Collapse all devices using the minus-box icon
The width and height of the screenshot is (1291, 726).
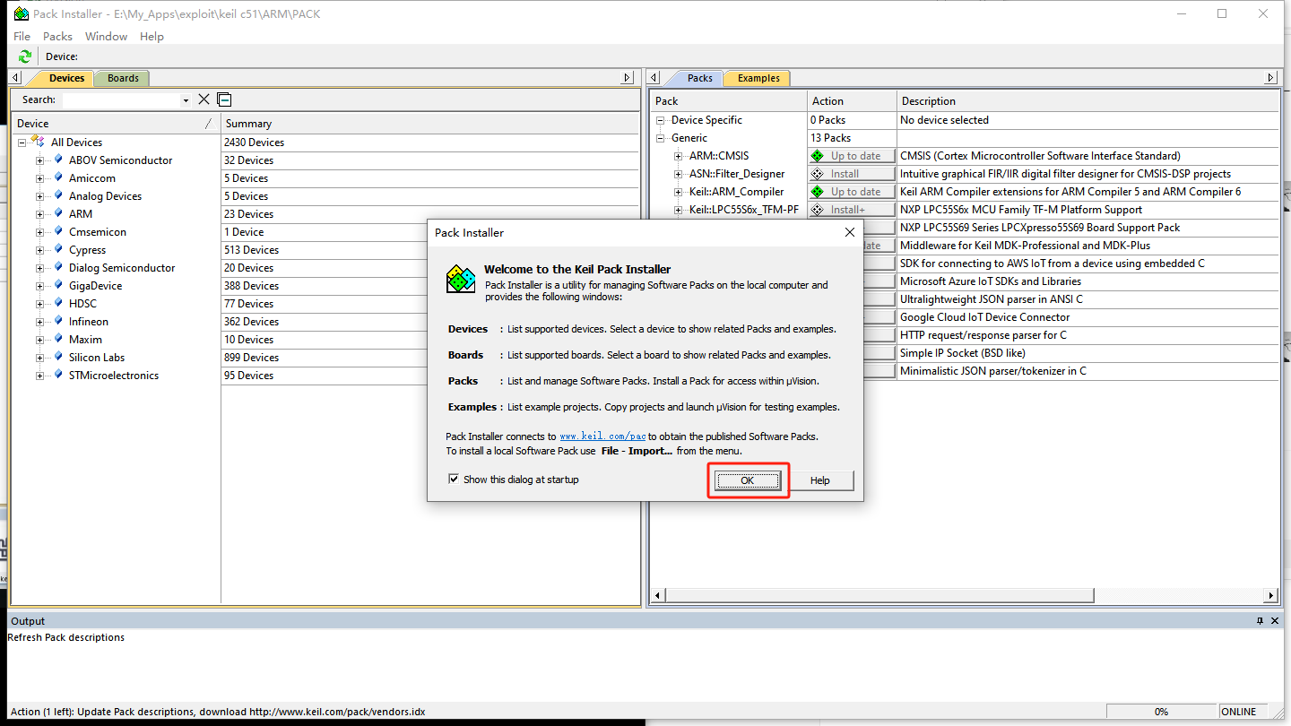click(x=224, y=99)
